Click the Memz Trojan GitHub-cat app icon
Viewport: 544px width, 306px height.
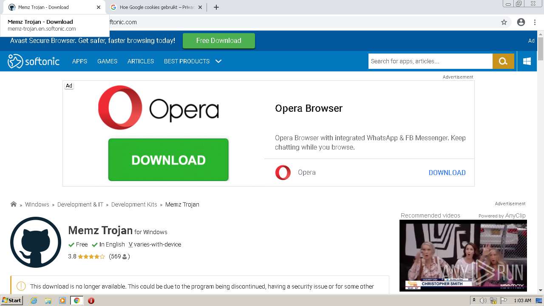[36, 242]
